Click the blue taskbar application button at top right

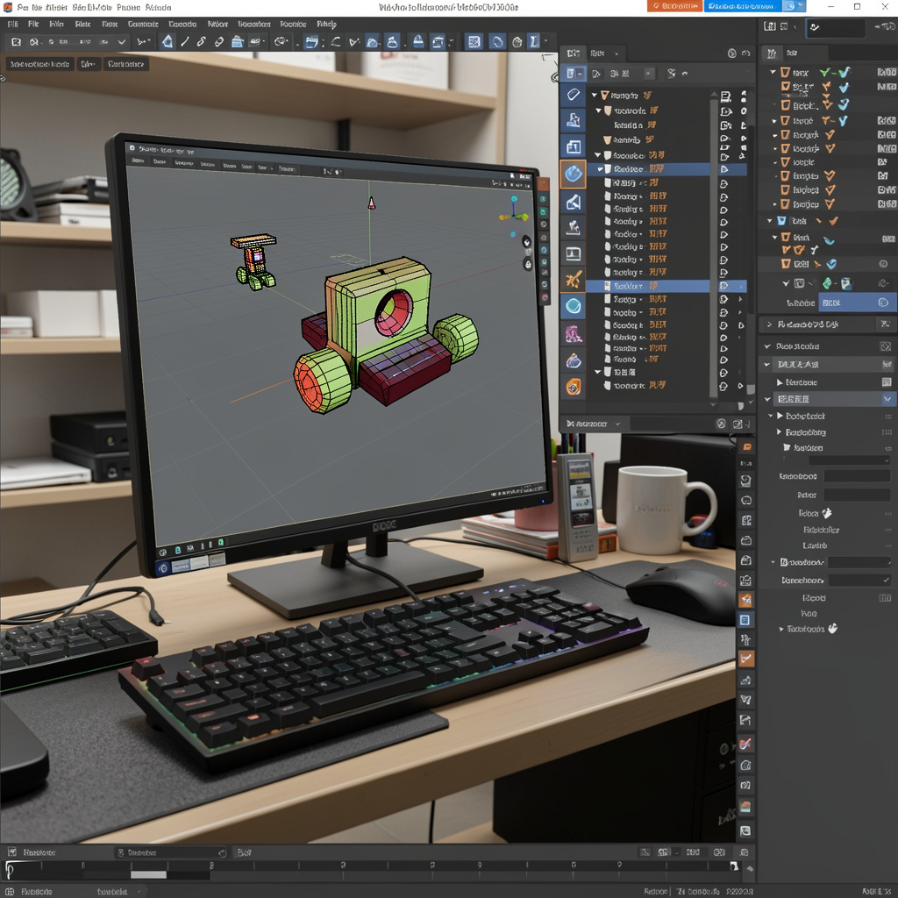(x=741, y=7)
